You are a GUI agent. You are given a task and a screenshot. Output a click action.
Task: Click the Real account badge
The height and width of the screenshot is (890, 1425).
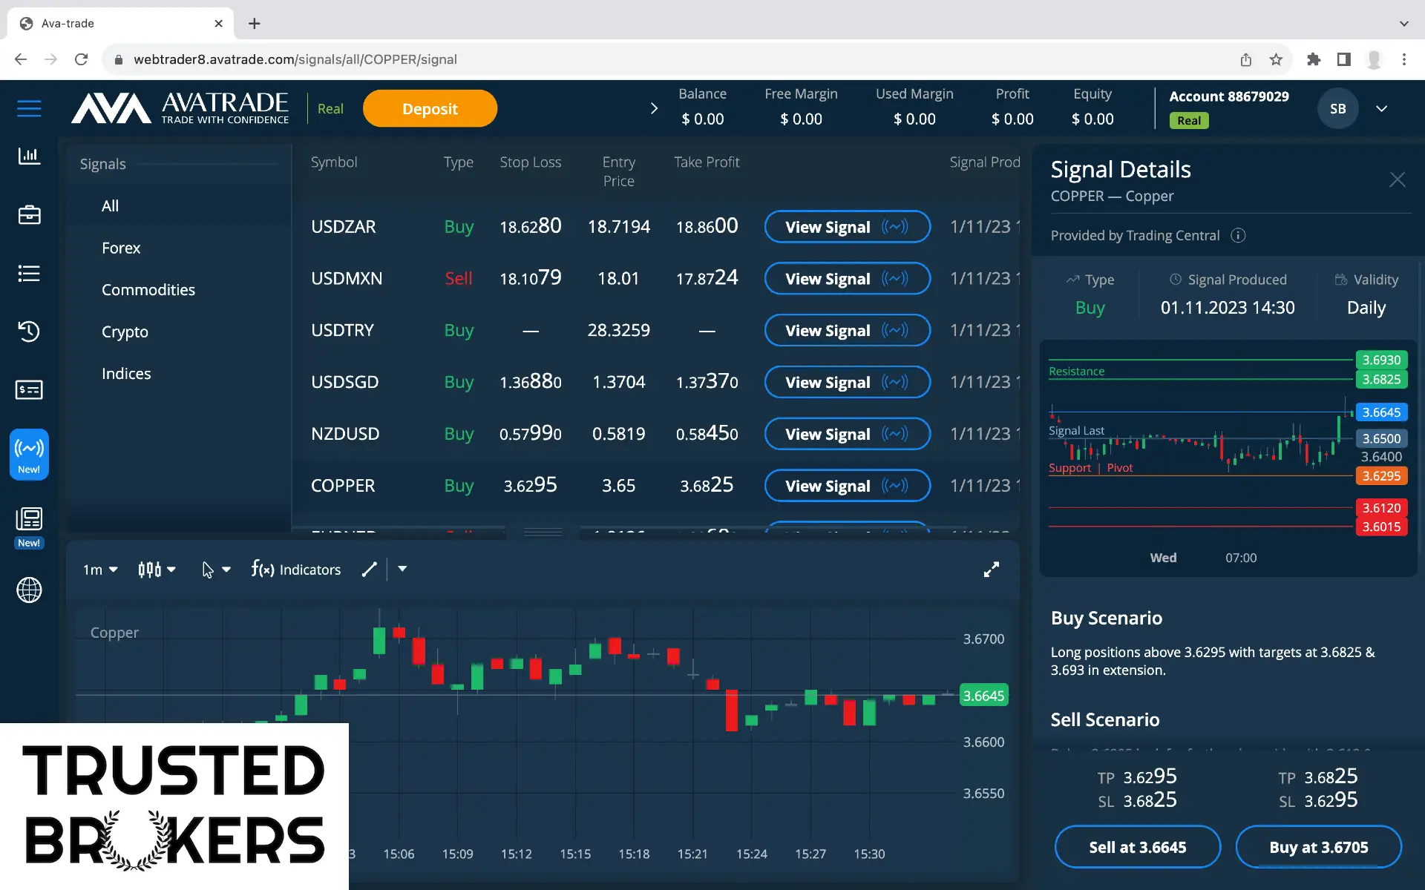(x=1189, y=120)
